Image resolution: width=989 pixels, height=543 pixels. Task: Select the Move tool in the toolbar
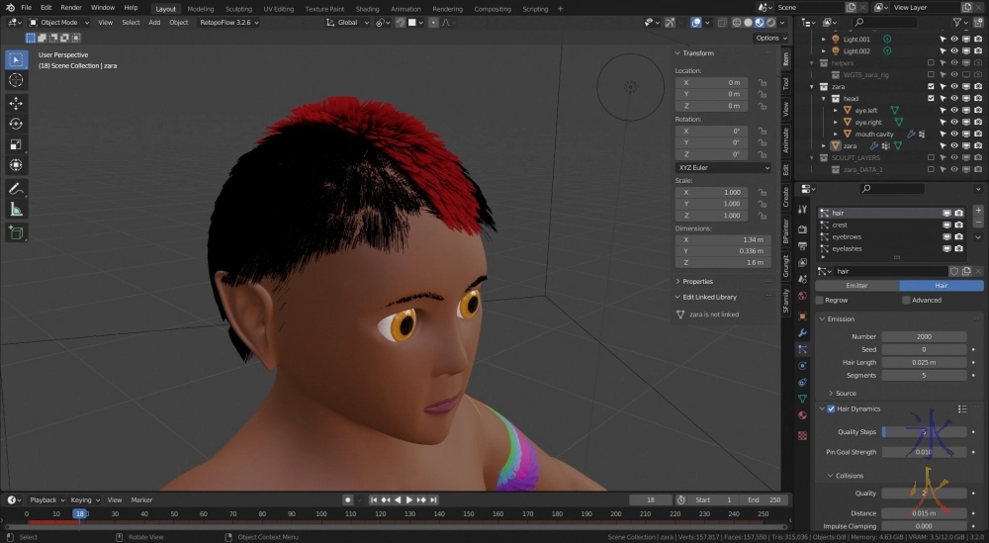[16, 102]
